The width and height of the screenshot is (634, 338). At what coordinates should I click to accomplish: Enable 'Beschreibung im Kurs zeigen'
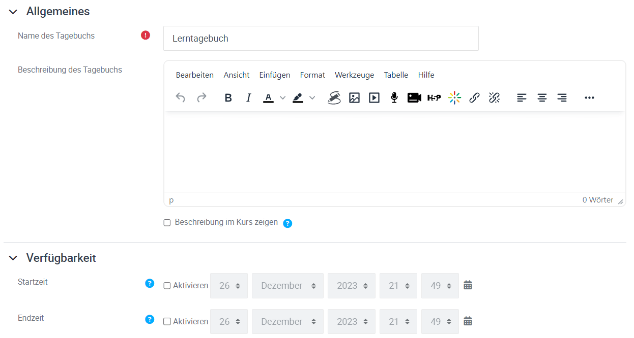click(167, 222)
